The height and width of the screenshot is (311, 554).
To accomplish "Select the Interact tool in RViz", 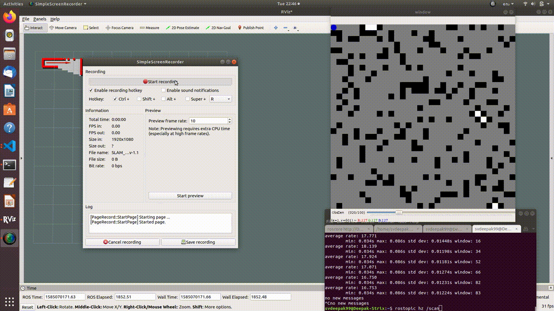I will pyautogui.click(x=34, y=28).
